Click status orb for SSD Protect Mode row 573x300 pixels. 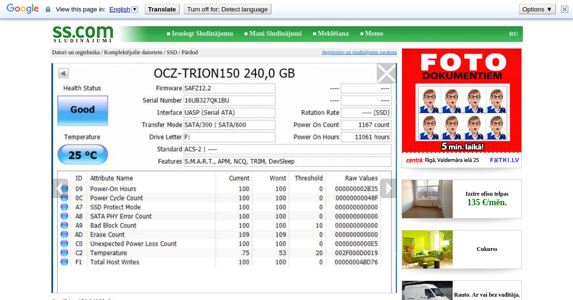tap(64, 207)
